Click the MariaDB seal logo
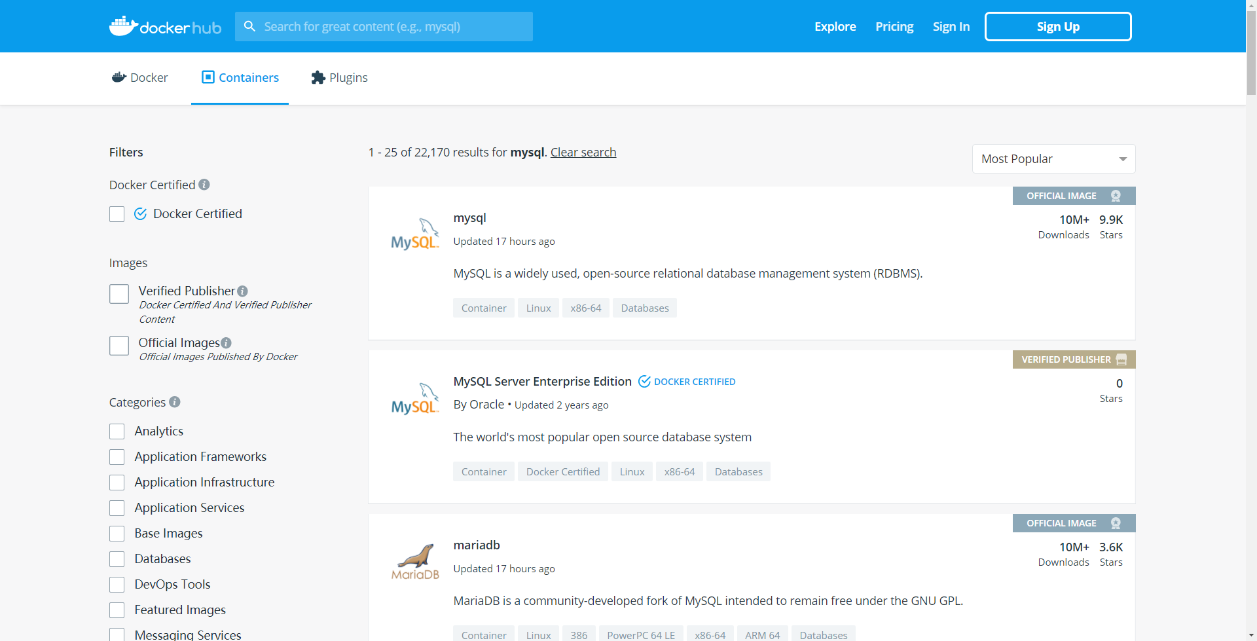The image size is (1257, 641). 415,562
